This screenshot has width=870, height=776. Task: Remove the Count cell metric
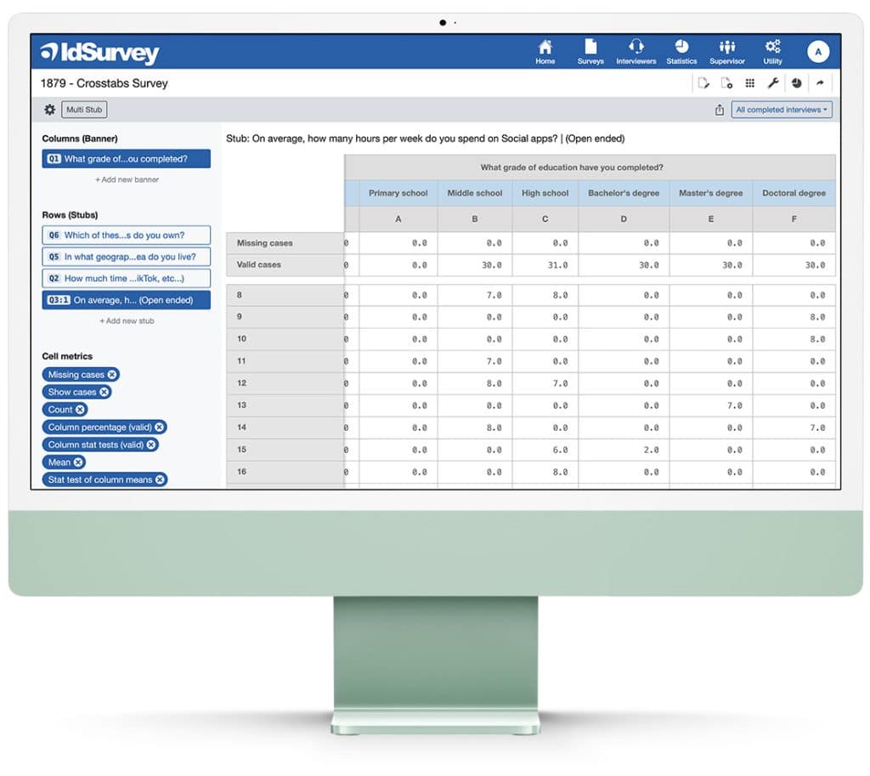pos(81,410)
